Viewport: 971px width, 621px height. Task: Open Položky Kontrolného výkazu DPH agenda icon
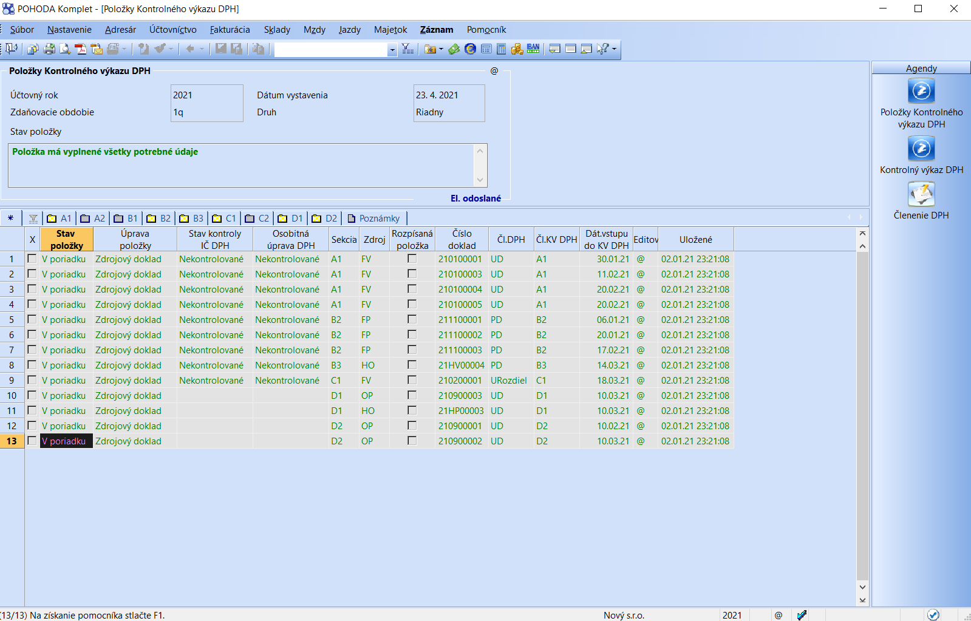click(x=921, y=91)
